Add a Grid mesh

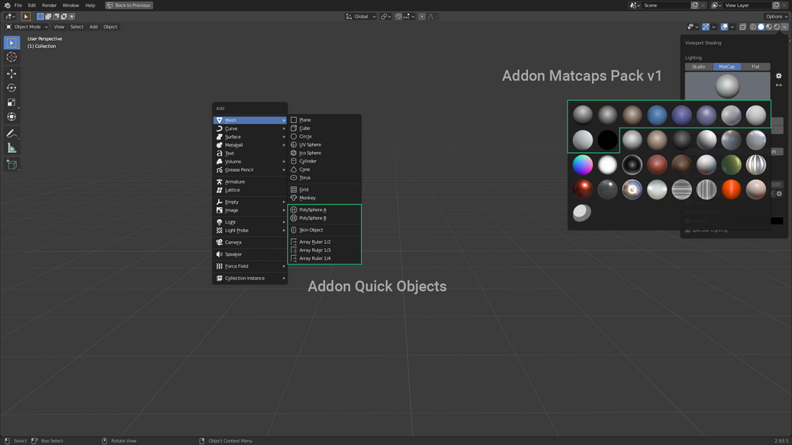point(324,190)
